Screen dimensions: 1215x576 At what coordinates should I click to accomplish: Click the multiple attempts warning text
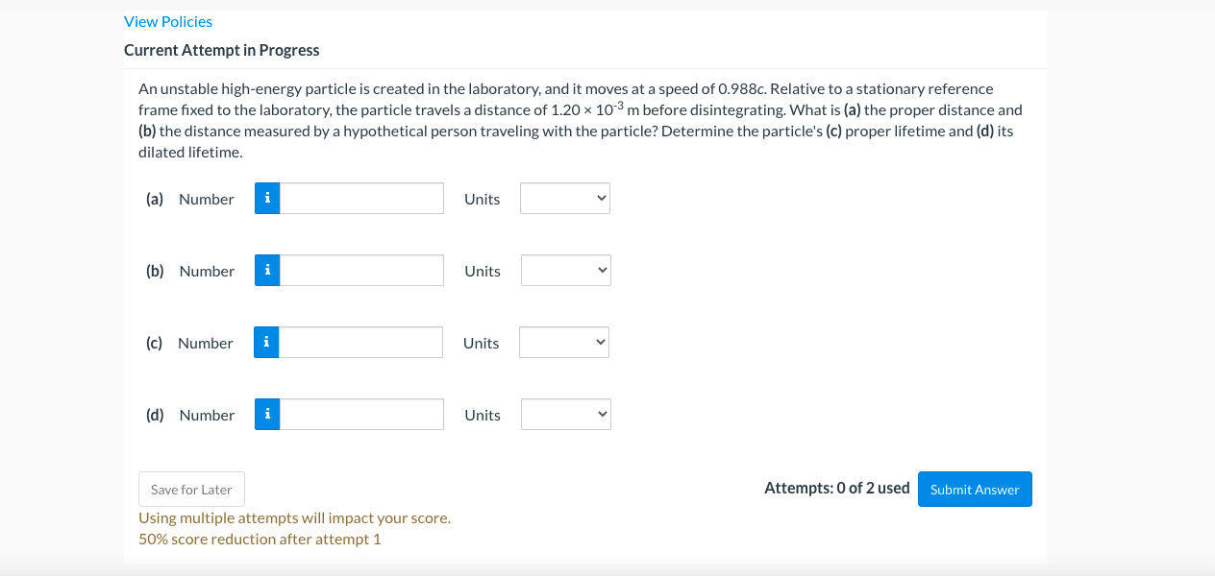pyautogui.click(x=294, y=517)
